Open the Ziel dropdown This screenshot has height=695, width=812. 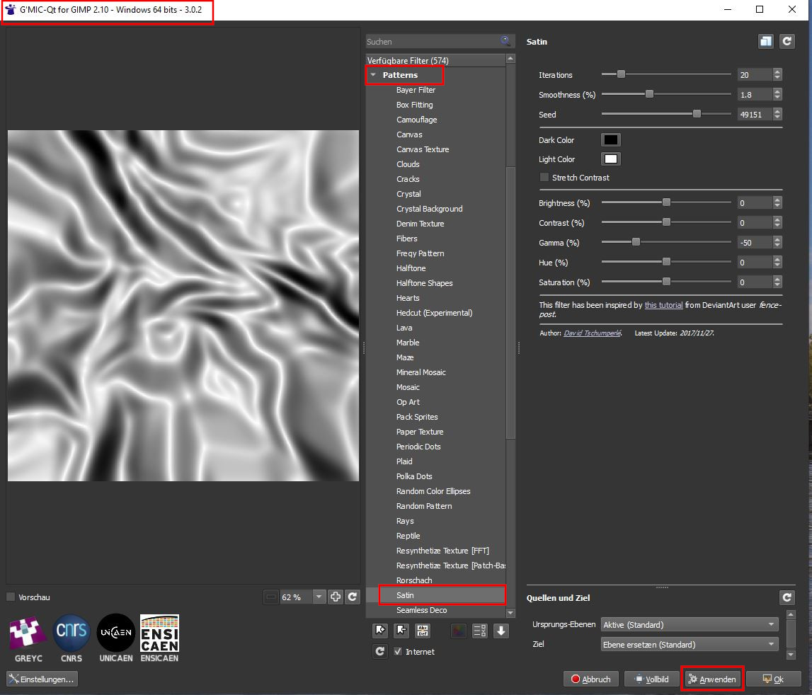689,645
